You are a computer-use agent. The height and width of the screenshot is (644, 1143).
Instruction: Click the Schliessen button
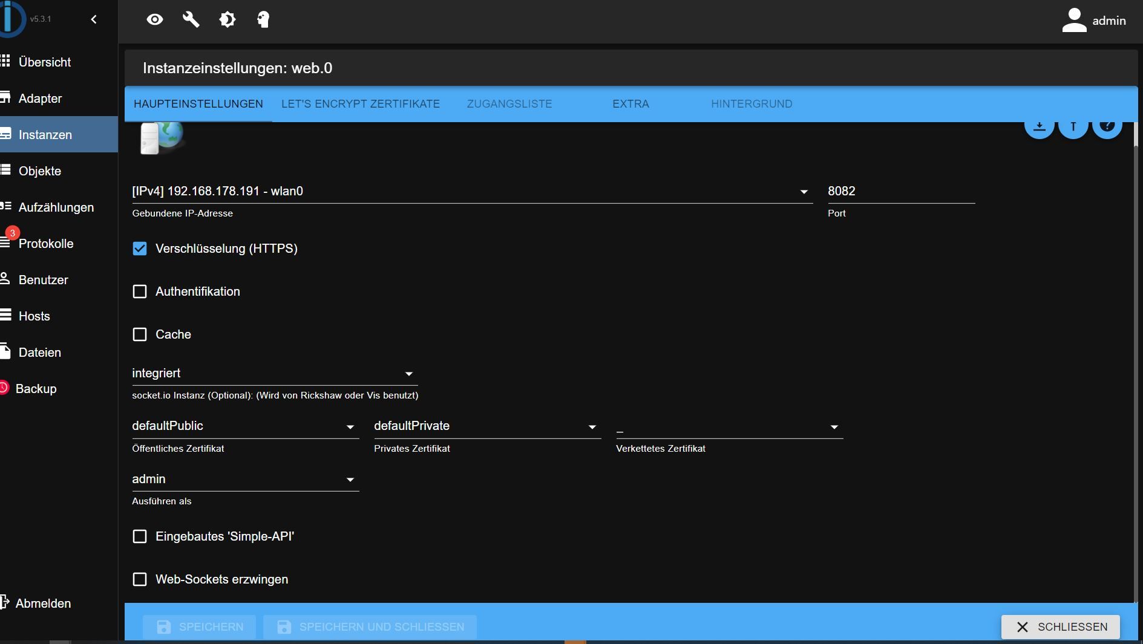pos(1061,627)
